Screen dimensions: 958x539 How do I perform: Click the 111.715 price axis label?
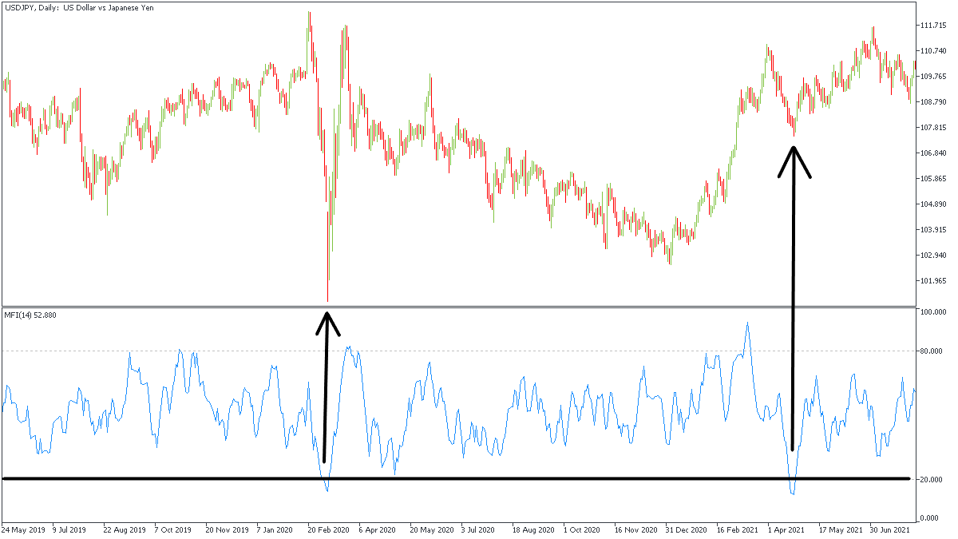click(933, 26)
